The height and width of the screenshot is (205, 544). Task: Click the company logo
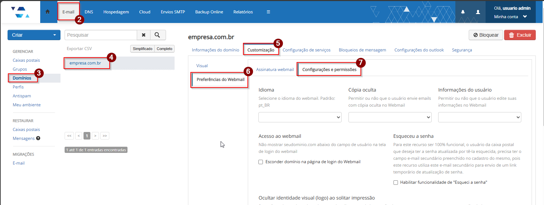[20, 12]
